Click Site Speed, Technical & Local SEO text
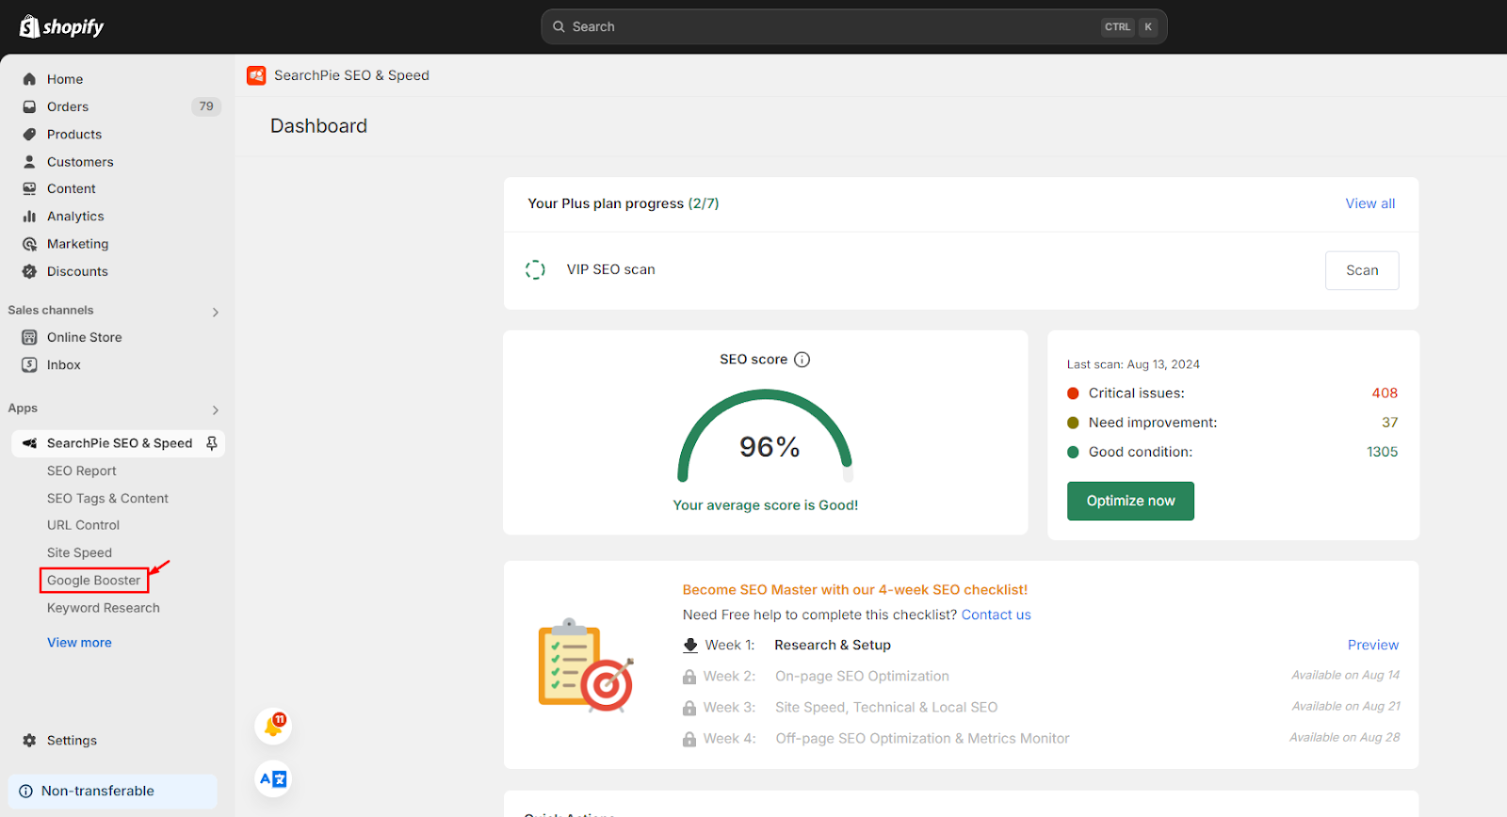 point(886,707)
